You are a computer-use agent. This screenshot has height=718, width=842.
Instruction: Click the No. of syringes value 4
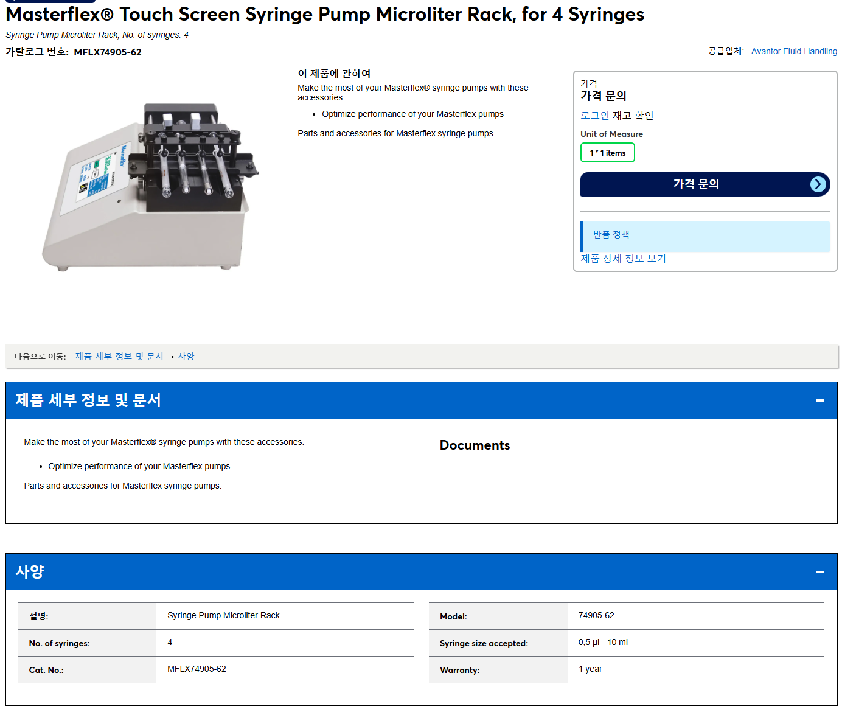click(170, 643)
